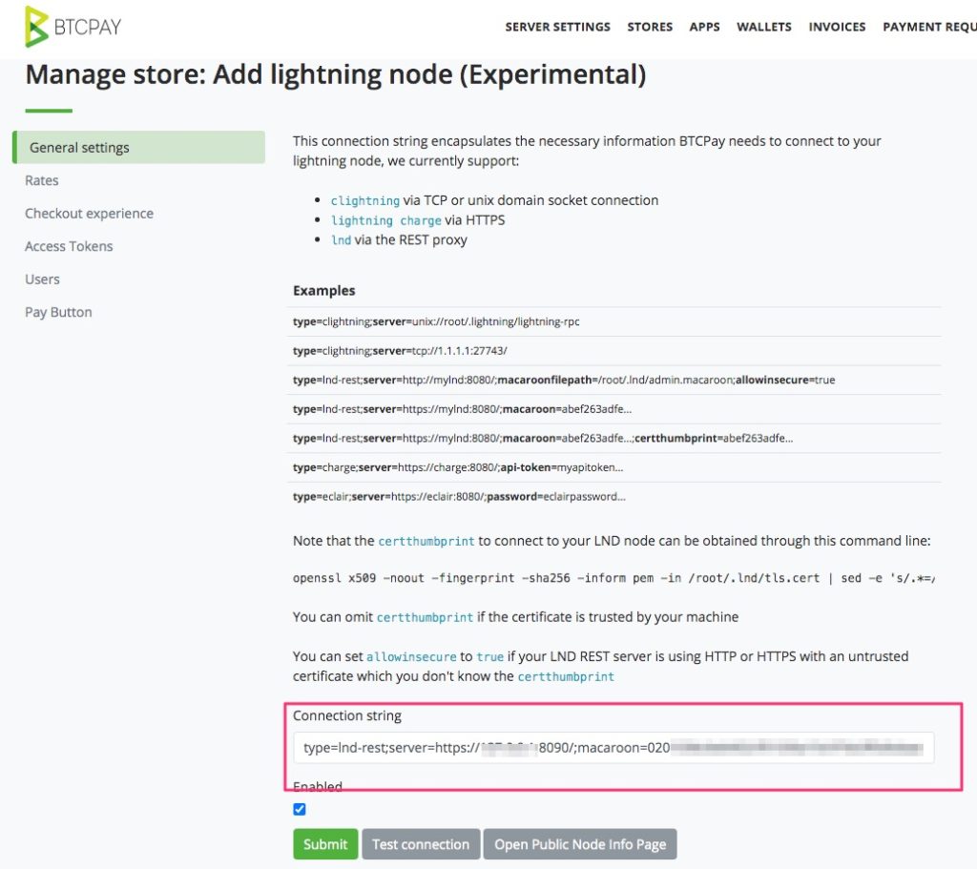Click the allowinsecure code text

[411, 656]
